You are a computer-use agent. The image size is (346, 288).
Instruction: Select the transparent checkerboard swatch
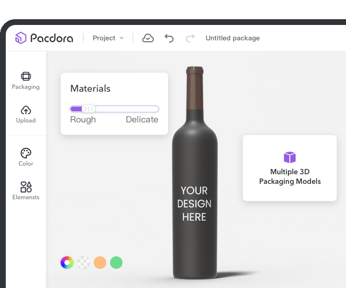pyautogui.click(x=84, y=263)
